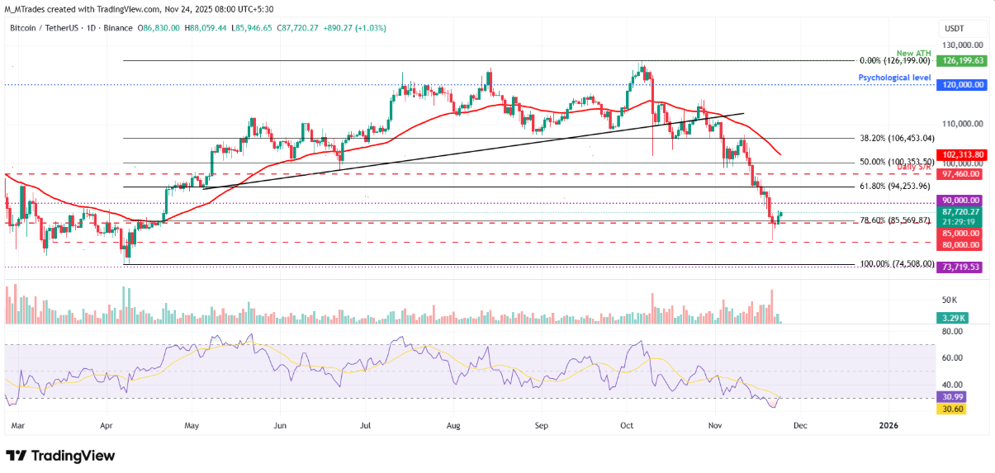Click the Oct marker on time axis
The width and height of the screenshot is (995, 473).
(627, 426)
